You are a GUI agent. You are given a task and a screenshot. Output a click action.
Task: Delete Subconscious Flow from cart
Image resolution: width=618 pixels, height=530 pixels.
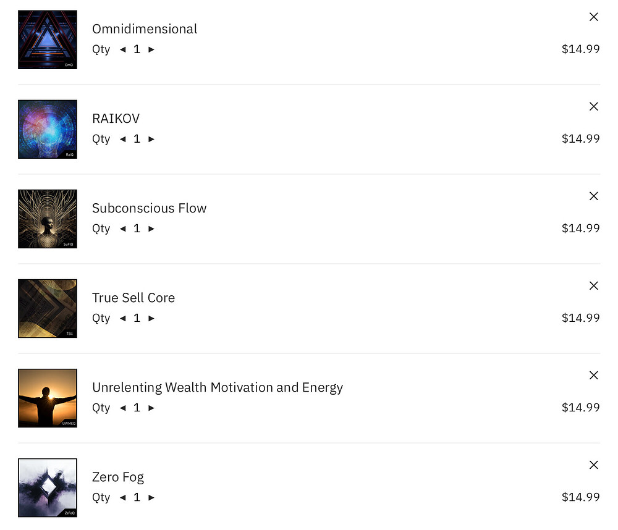pyautogui.click(x=593, y=196)
